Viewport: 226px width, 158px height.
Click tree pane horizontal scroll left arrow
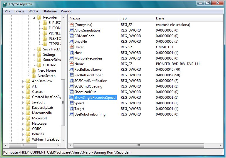coord(6,145)
